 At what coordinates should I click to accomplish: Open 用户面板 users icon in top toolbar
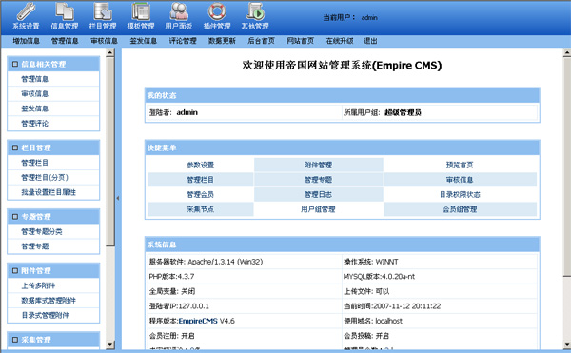[x=179, y=12]
